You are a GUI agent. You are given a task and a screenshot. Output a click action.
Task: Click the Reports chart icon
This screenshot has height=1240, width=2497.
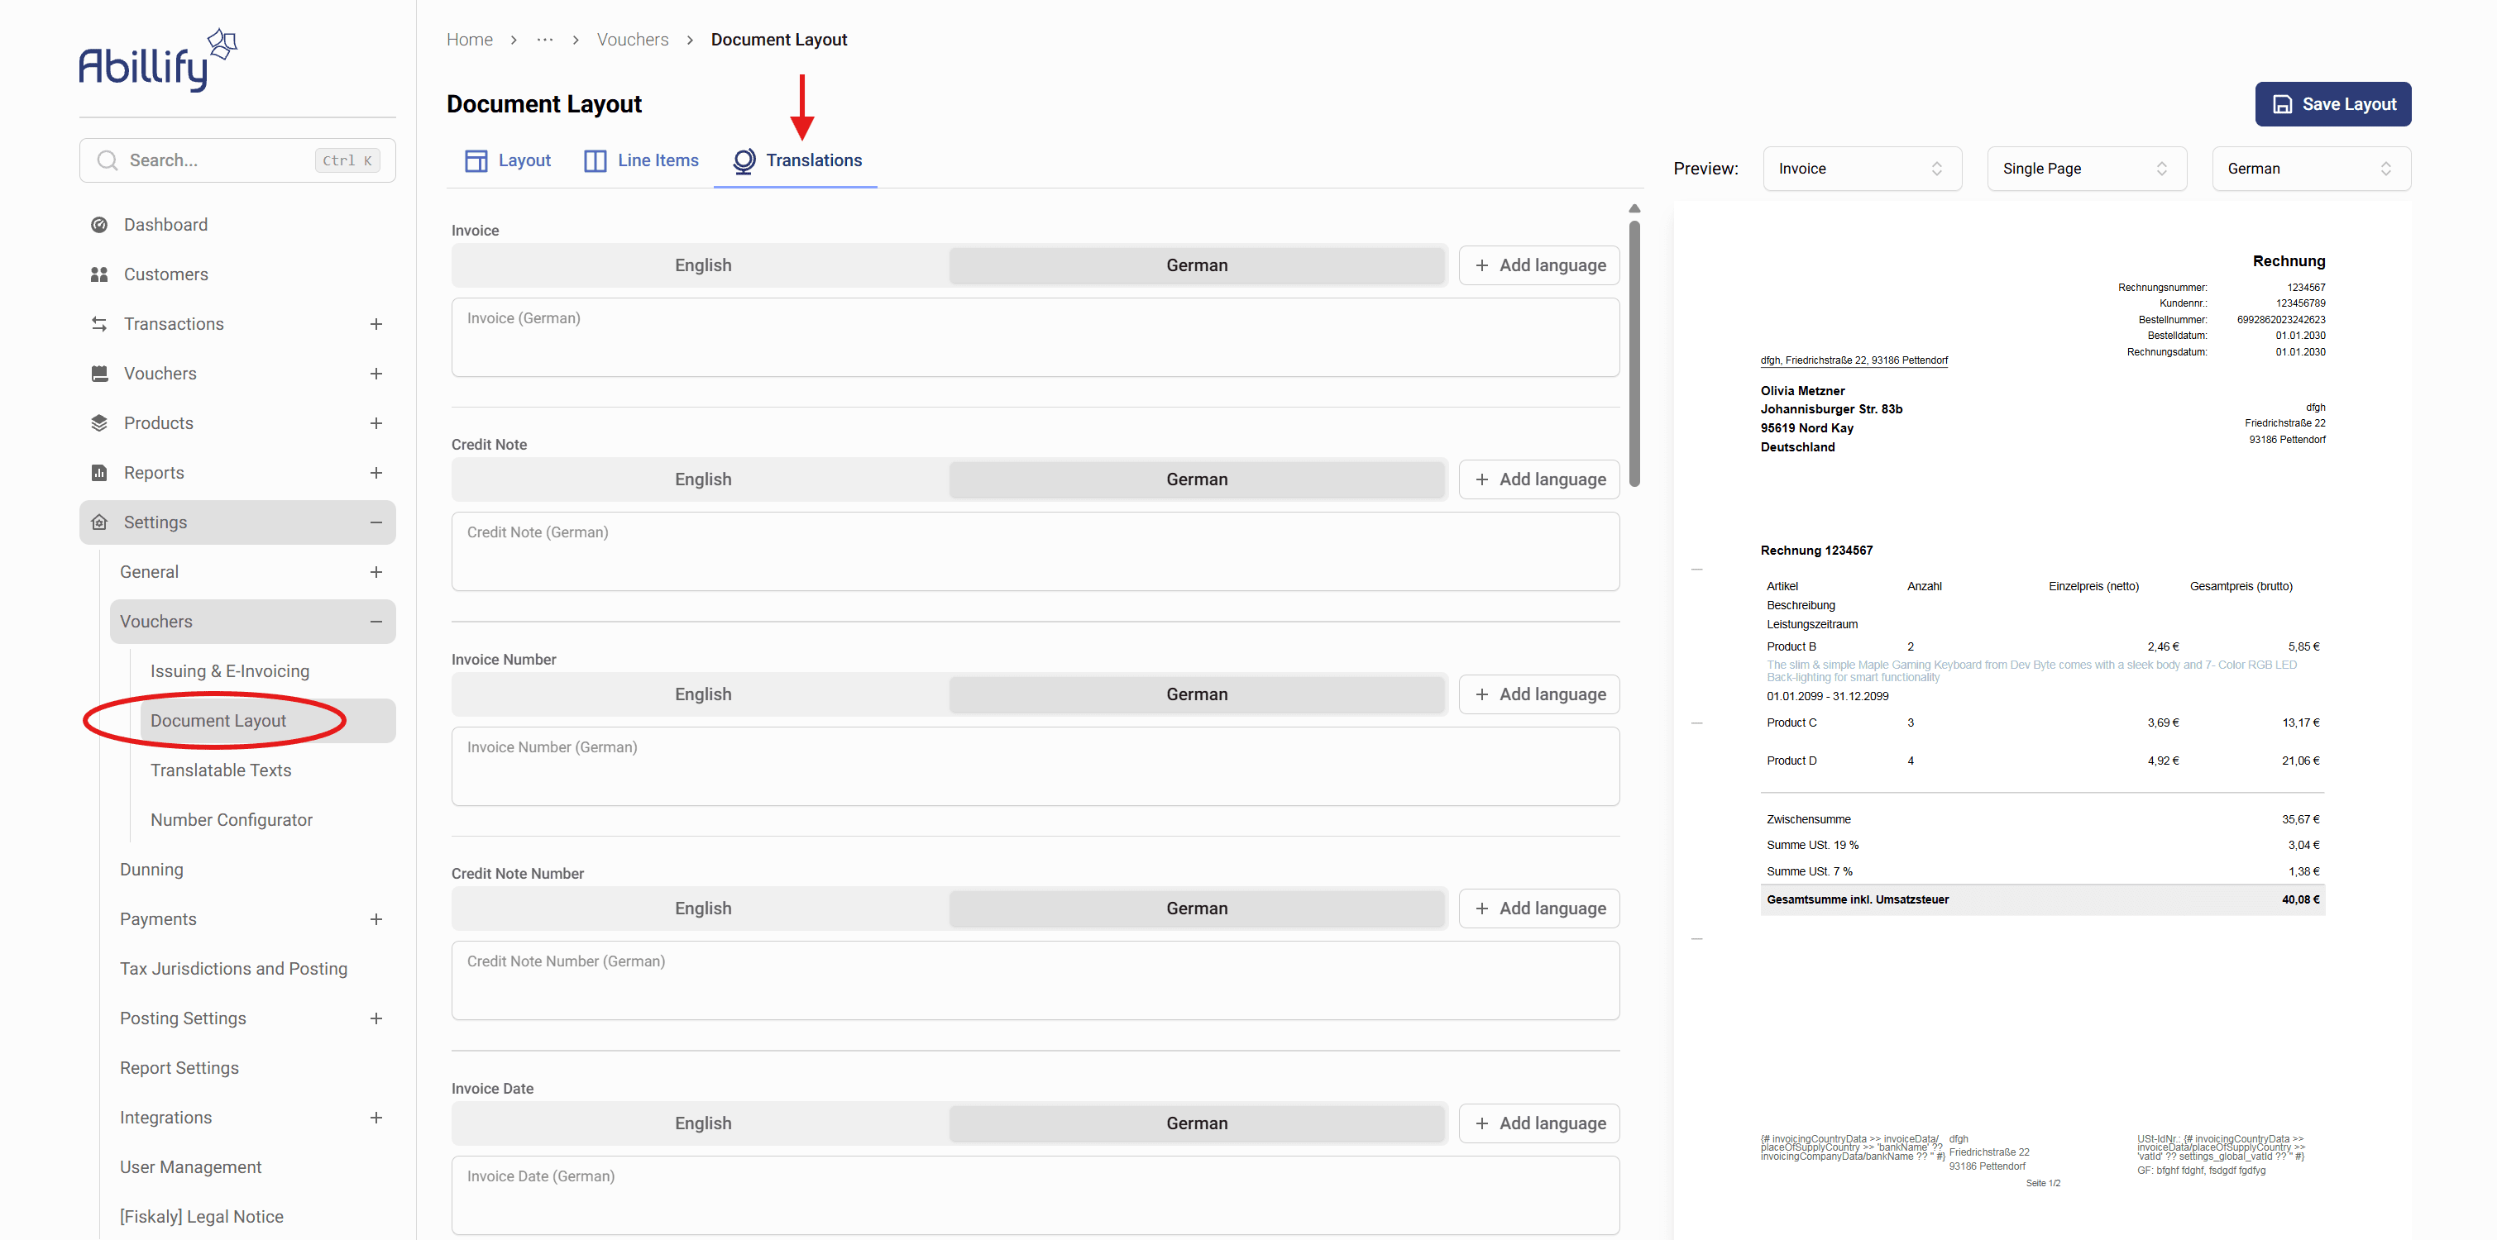[x=99, y=473]
